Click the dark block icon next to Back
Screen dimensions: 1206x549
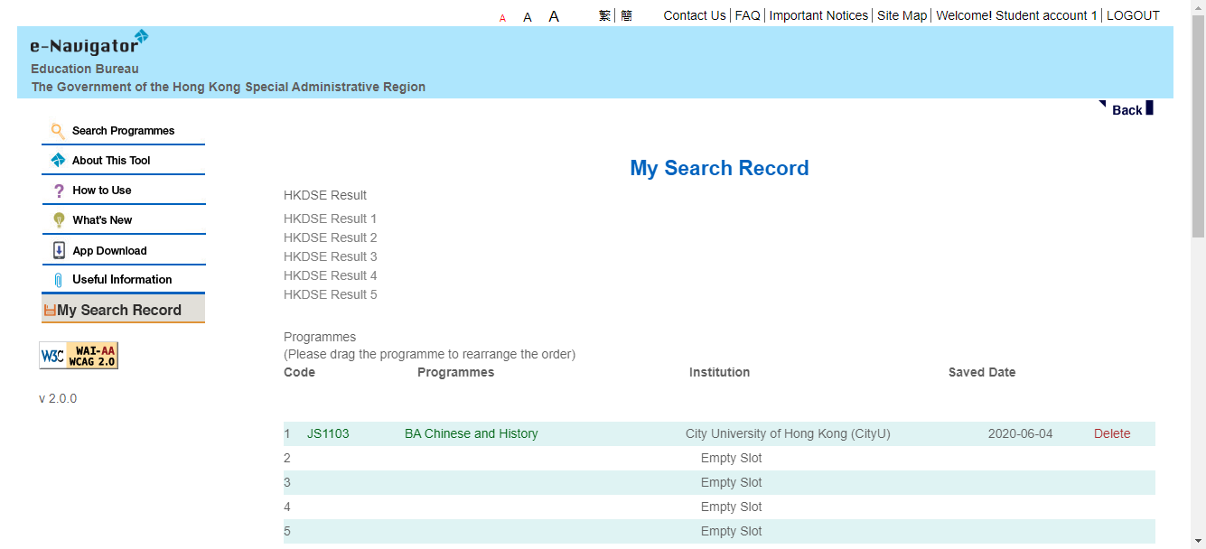point(1149,107)
